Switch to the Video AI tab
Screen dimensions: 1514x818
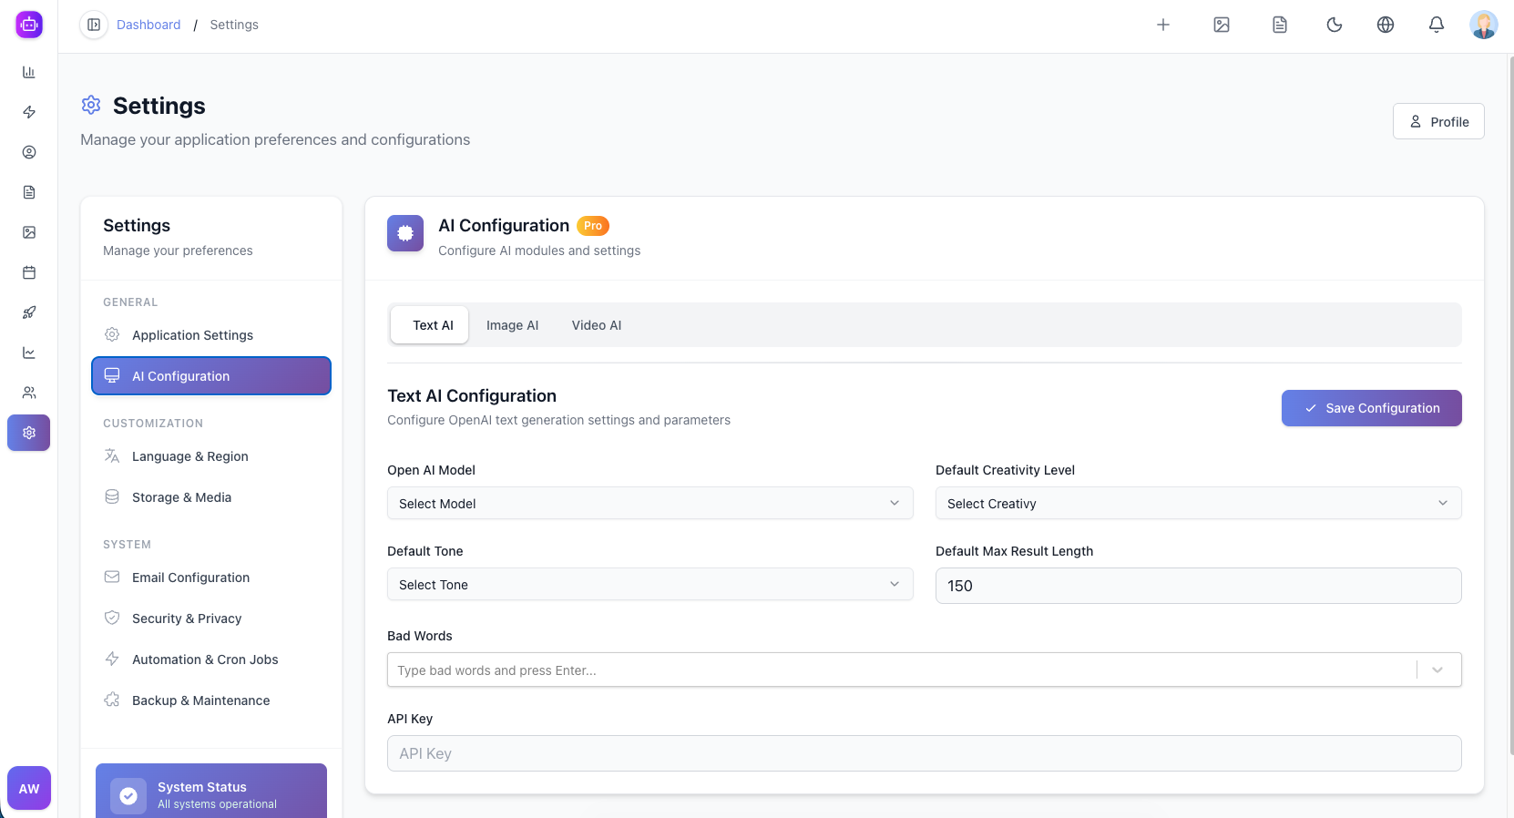[x=596, y=325]
